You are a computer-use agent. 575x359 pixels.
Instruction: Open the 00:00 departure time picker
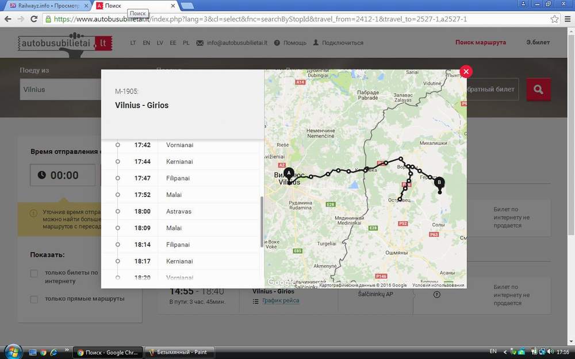[63, 175]
